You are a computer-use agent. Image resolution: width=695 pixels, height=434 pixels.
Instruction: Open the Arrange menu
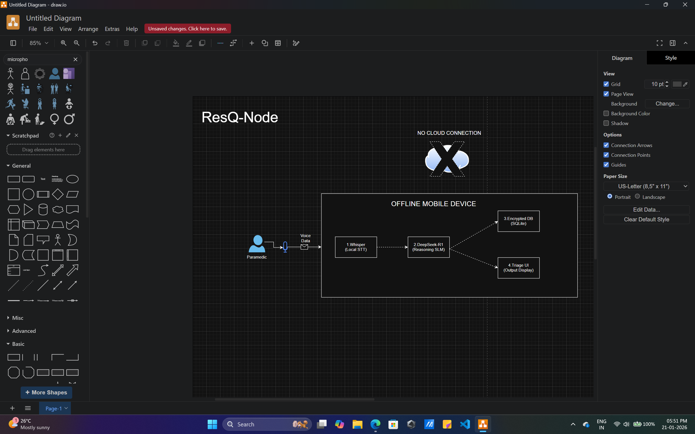click(x=88, y=29)
